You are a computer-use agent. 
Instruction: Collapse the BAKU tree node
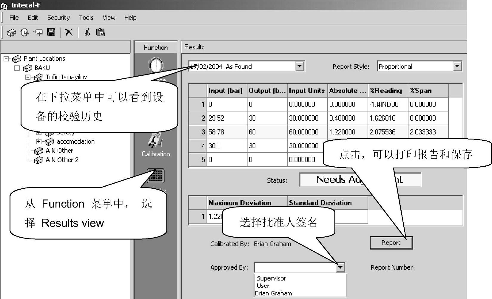(17, 68)
